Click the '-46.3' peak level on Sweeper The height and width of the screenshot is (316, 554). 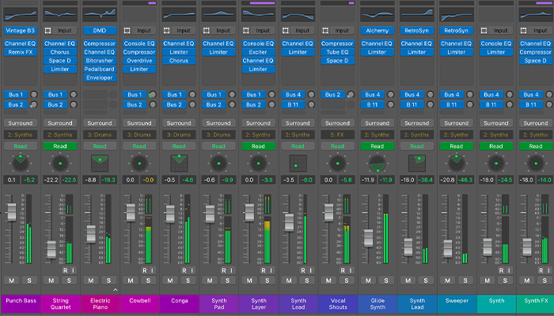[x=465, y=180]
